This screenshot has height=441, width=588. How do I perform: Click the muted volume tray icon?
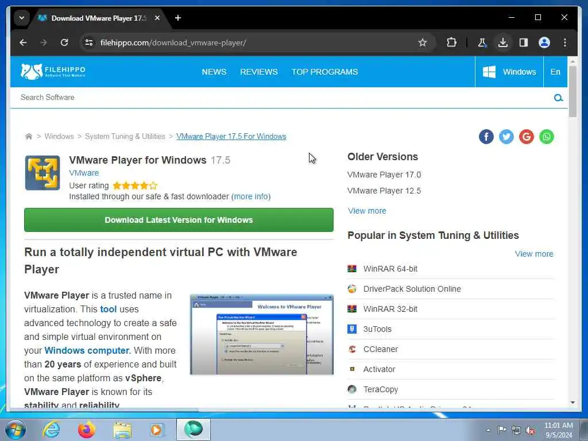530,430
